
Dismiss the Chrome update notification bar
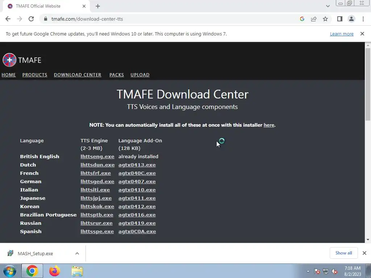tap(362, 34)
